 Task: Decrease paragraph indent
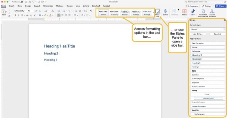[76, 11]
